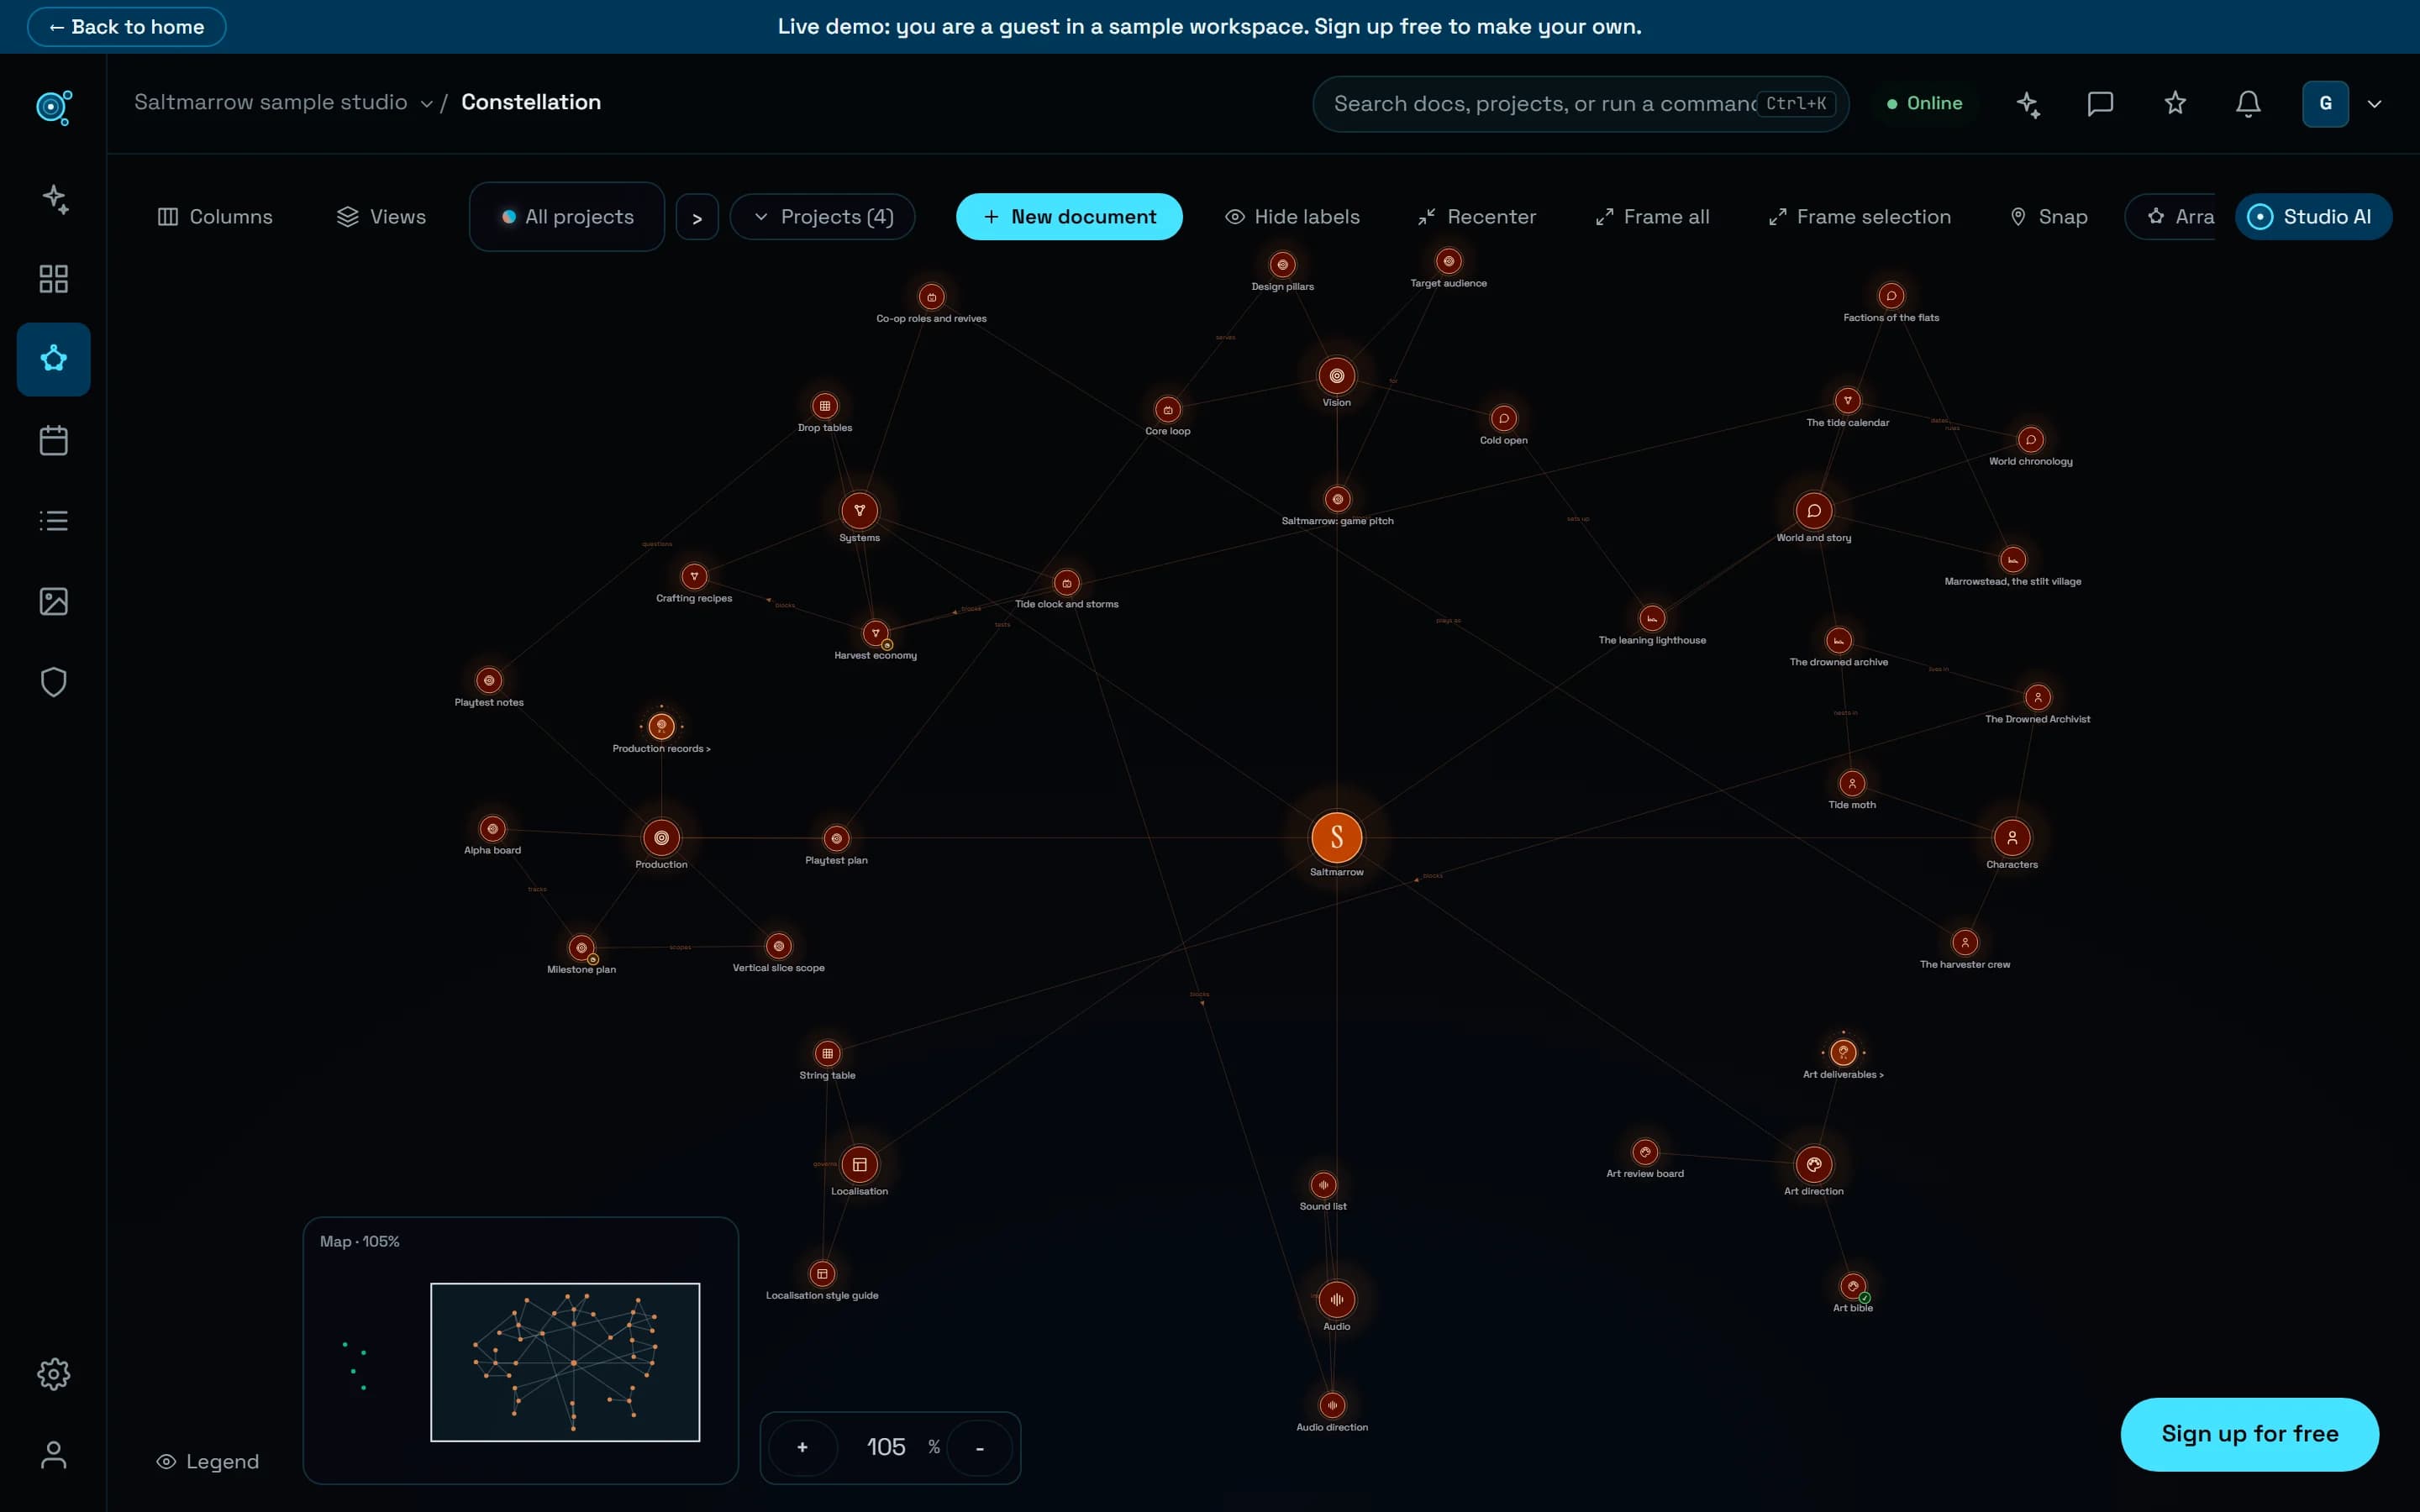This screenshot has height=1512, width=2420.
Task: Click Frame selection
Action: coord(1859,217)
